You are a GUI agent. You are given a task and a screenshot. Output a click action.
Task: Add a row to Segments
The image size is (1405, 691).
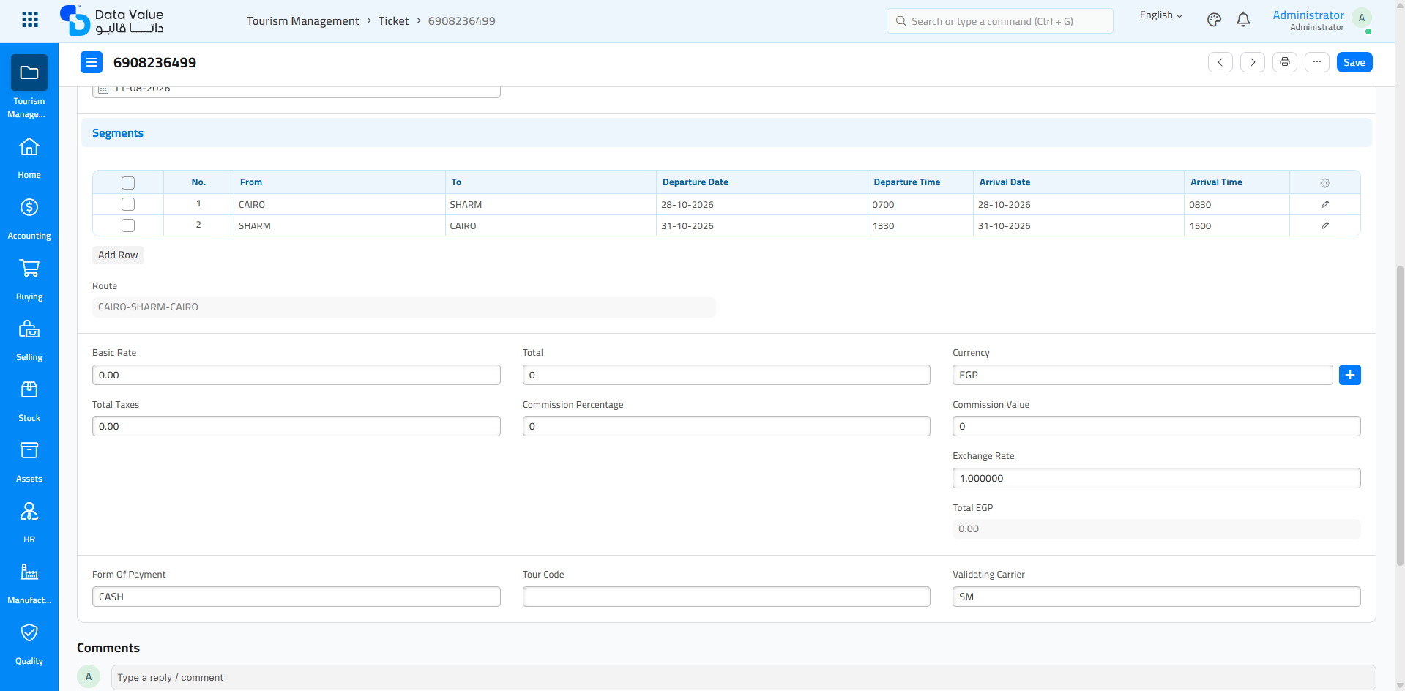(x=118, y=255)
